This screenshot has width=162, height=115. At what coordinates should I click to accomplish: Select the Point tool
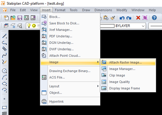(x=4, y=99)
